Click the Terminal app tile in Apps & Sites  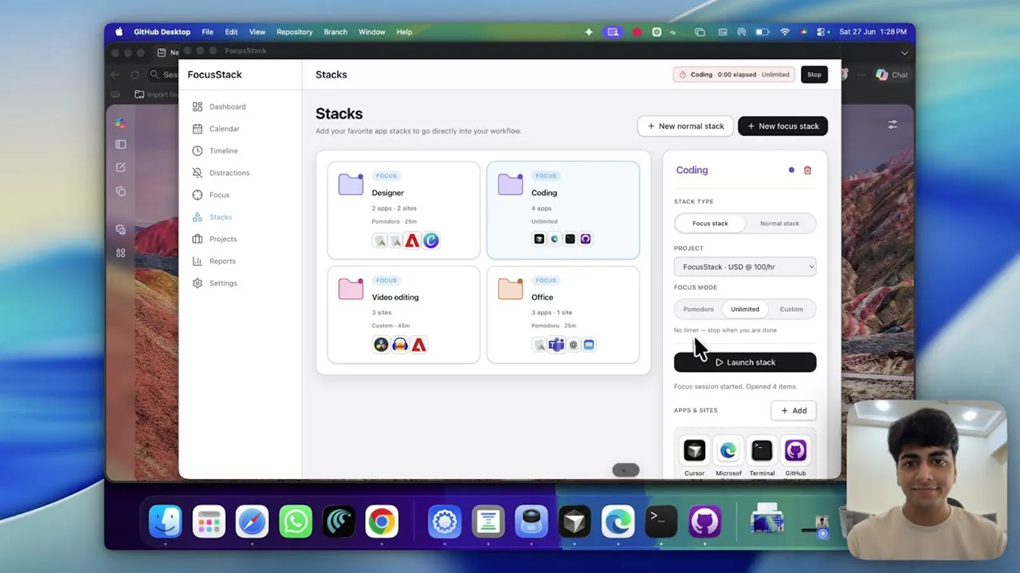[x=762, y=451]
